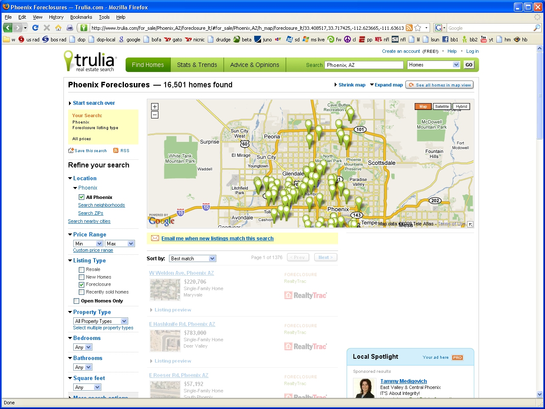
Task: Open the juno bookmark
Action: (x=263, y=40)
